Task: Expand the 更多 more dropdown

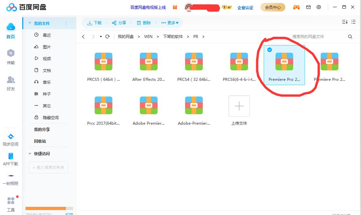Action: pyautogui.click(x=170, y=23)
